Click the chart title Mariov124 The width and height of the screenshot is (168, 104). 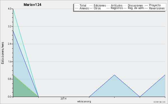32,4
